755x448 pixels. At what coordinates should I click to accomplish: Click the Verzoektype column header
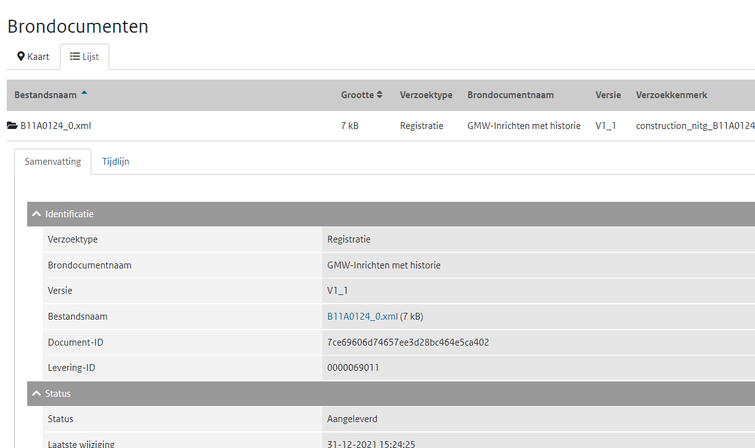pyautogui.click(x=426, y=95)
